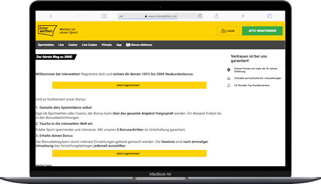This screenshot has width=321, height=184.
Task: Click the payment icon beside Ein-/Auszahlungen
Action: click(x=229, y=78)
